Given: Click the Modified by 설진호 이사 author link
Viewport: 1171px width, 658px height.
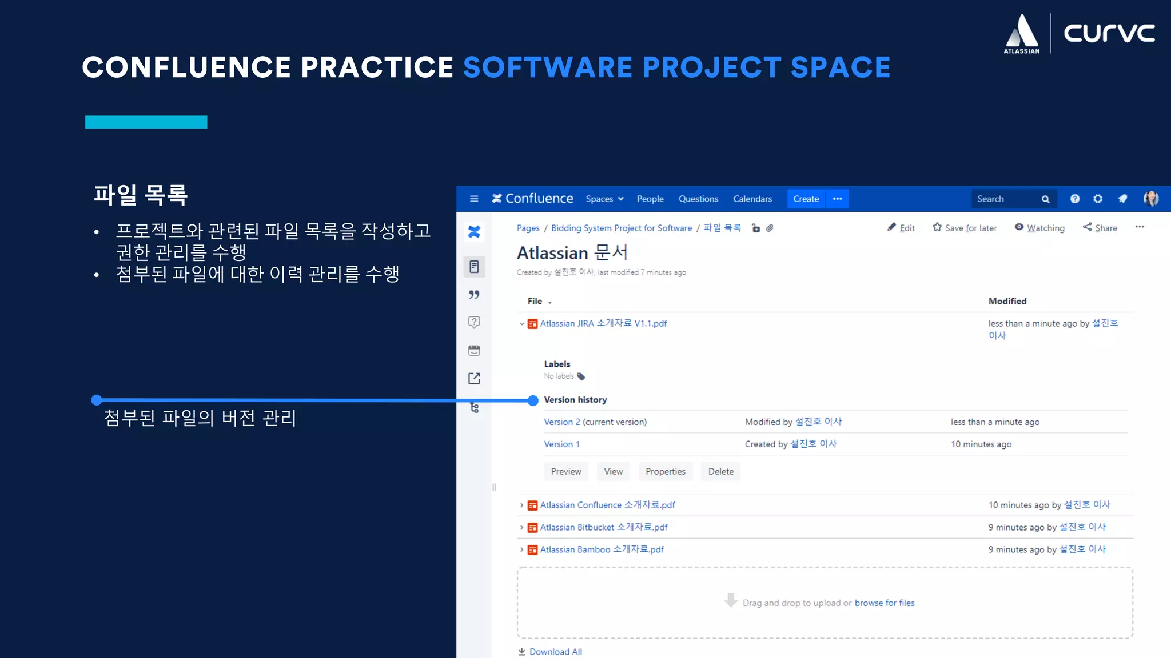Looking at the screenshot, I should [x=818, y=422].
